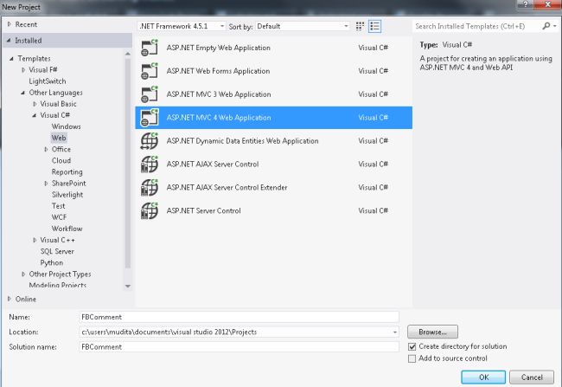Expand the Online section
The height and width of the screenshot is (387, 562).
click(10, 299)
